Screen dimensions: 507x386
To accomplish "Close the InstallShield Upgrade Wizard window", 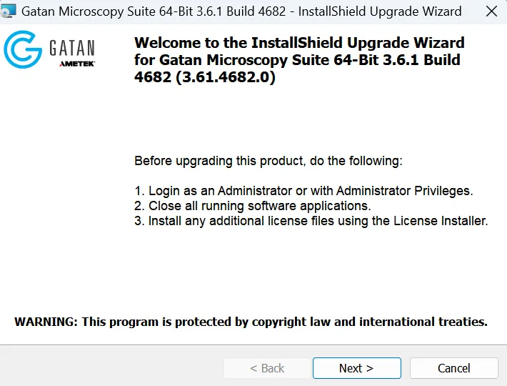I will click(491, 11).
